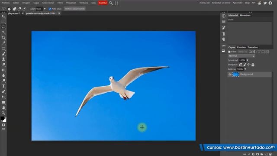Select the Dodge tool

(3, 81)
